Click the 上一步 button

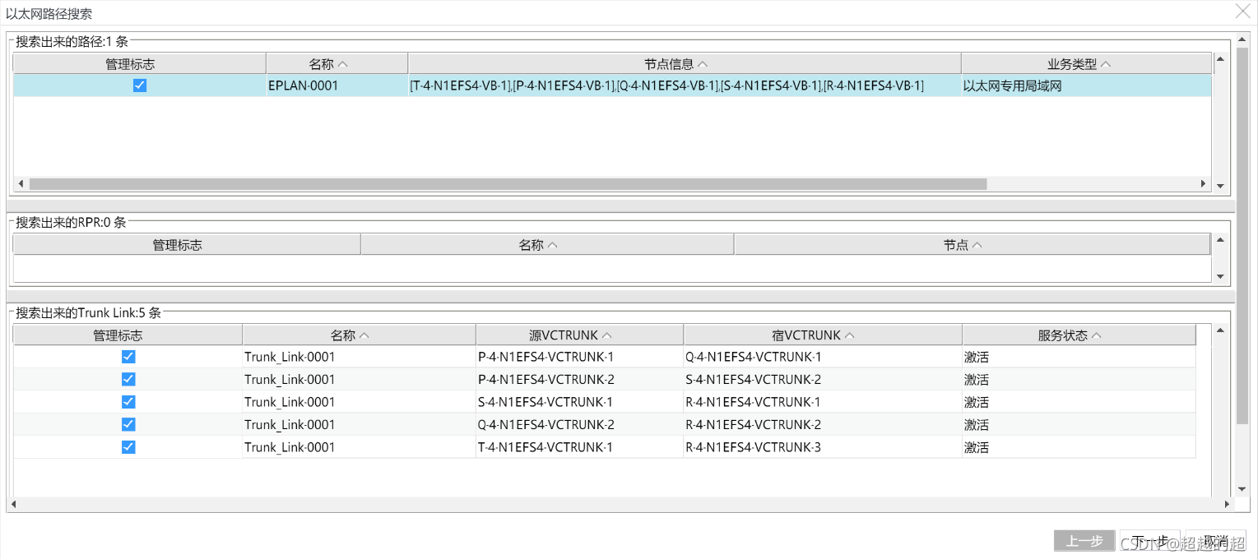[x=1084, y=541]
